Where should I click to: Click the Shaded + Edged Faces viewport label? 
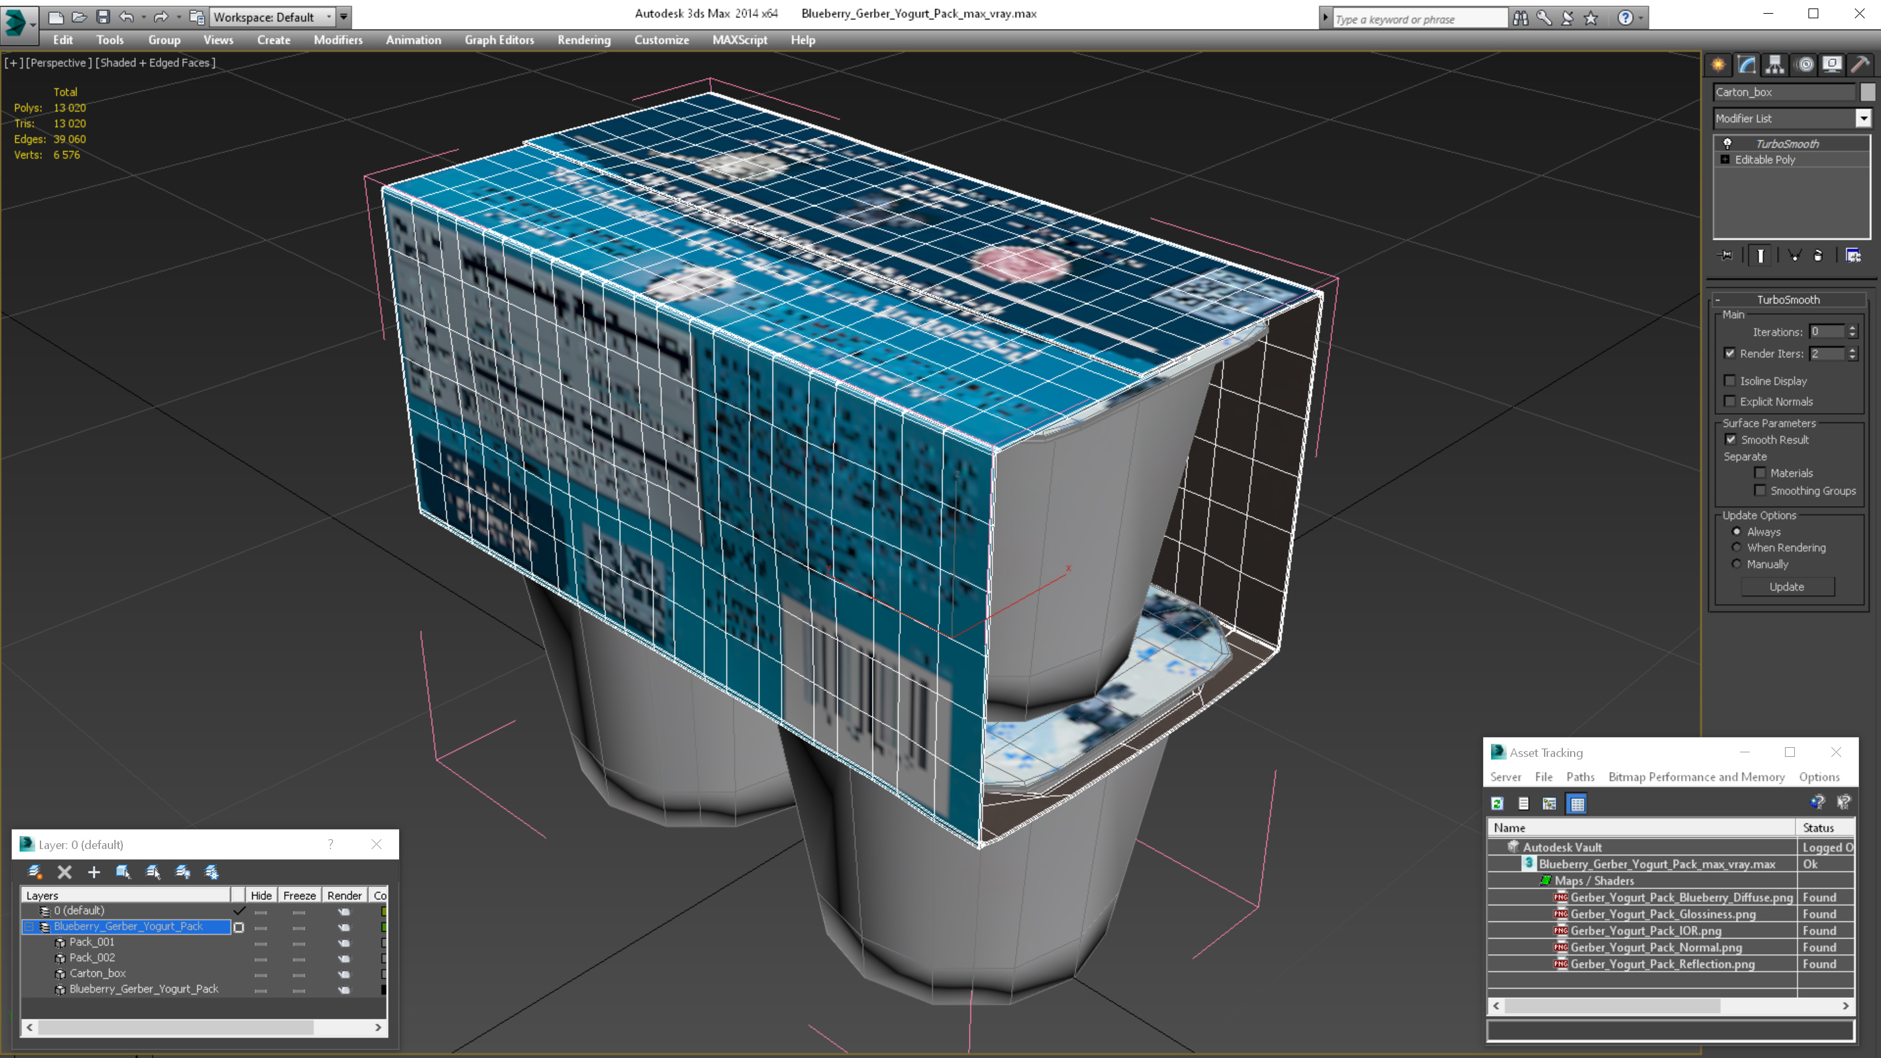tap(155, 63)
